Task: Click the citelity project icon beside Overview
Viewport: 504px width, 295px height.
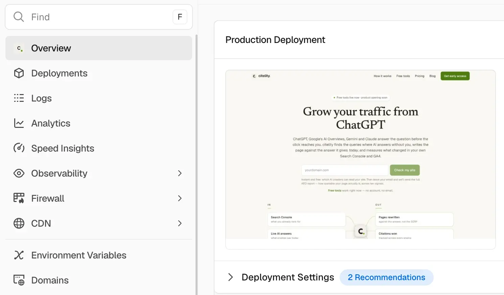Action: point(19,48)
